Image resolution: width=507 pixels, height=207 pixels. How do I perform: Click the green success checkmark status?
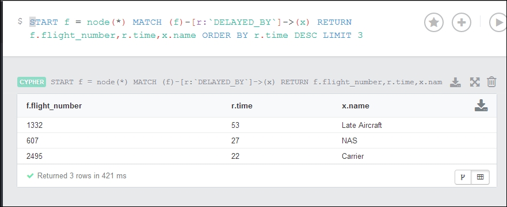(x=31, y=176)
